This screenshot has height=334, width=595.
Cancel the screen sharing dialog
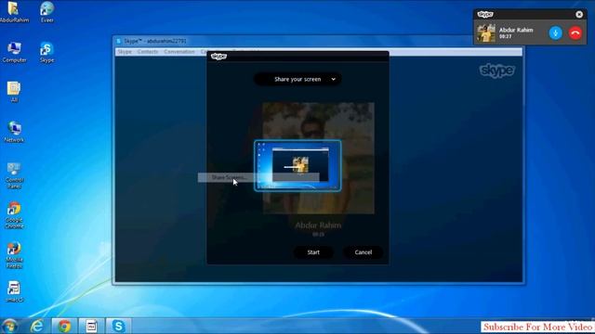(364, 252)
